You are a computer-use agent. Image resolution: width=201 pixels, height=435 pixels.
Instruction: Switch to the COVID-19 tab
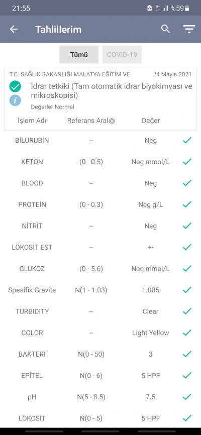[122, 55]
